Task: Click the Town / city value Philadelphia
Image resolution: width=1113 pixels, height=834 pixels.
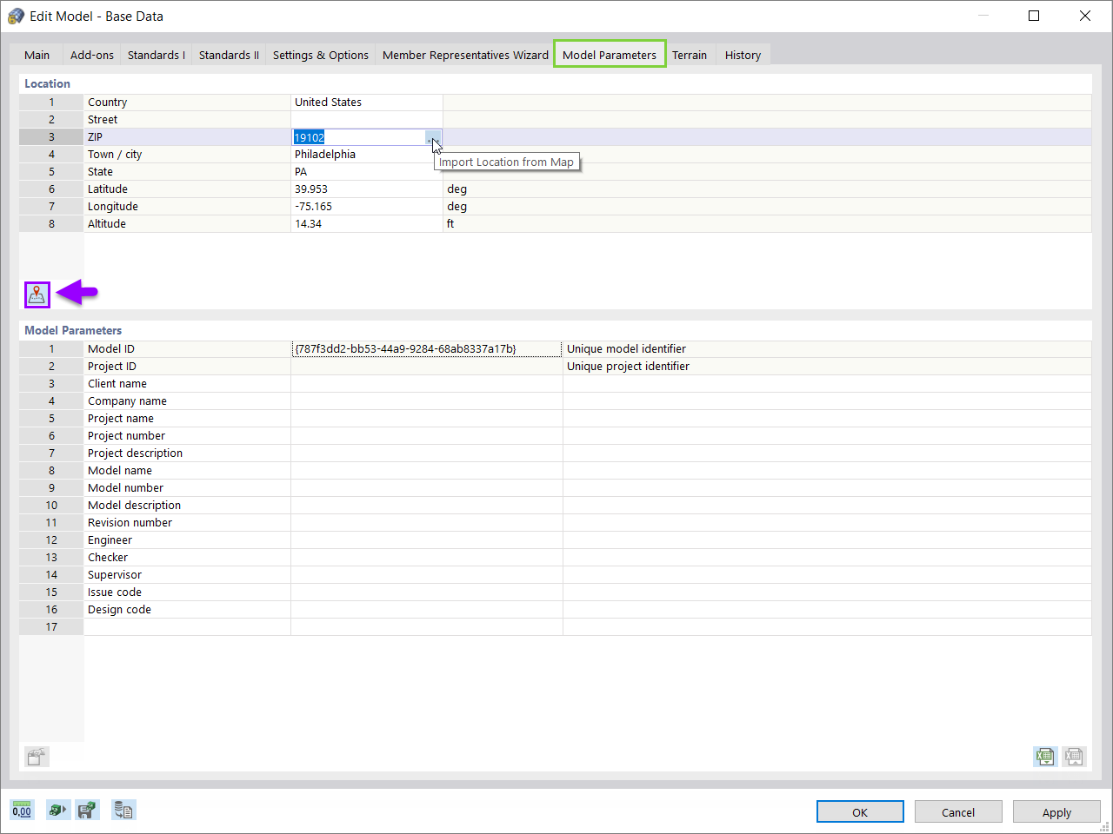Action: 367,155
